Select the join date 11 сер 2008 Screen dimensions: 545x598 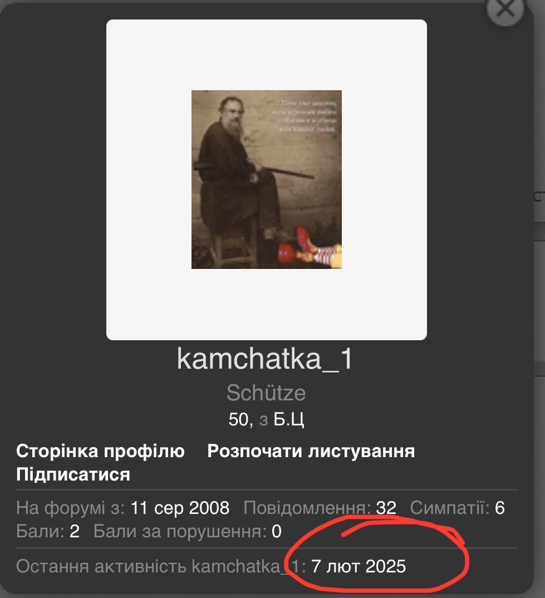tap(180, 508)
